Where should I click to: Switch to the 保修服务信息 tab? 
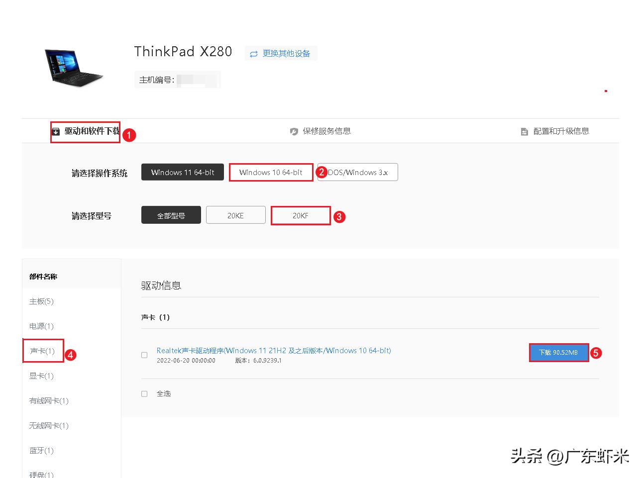326,131
